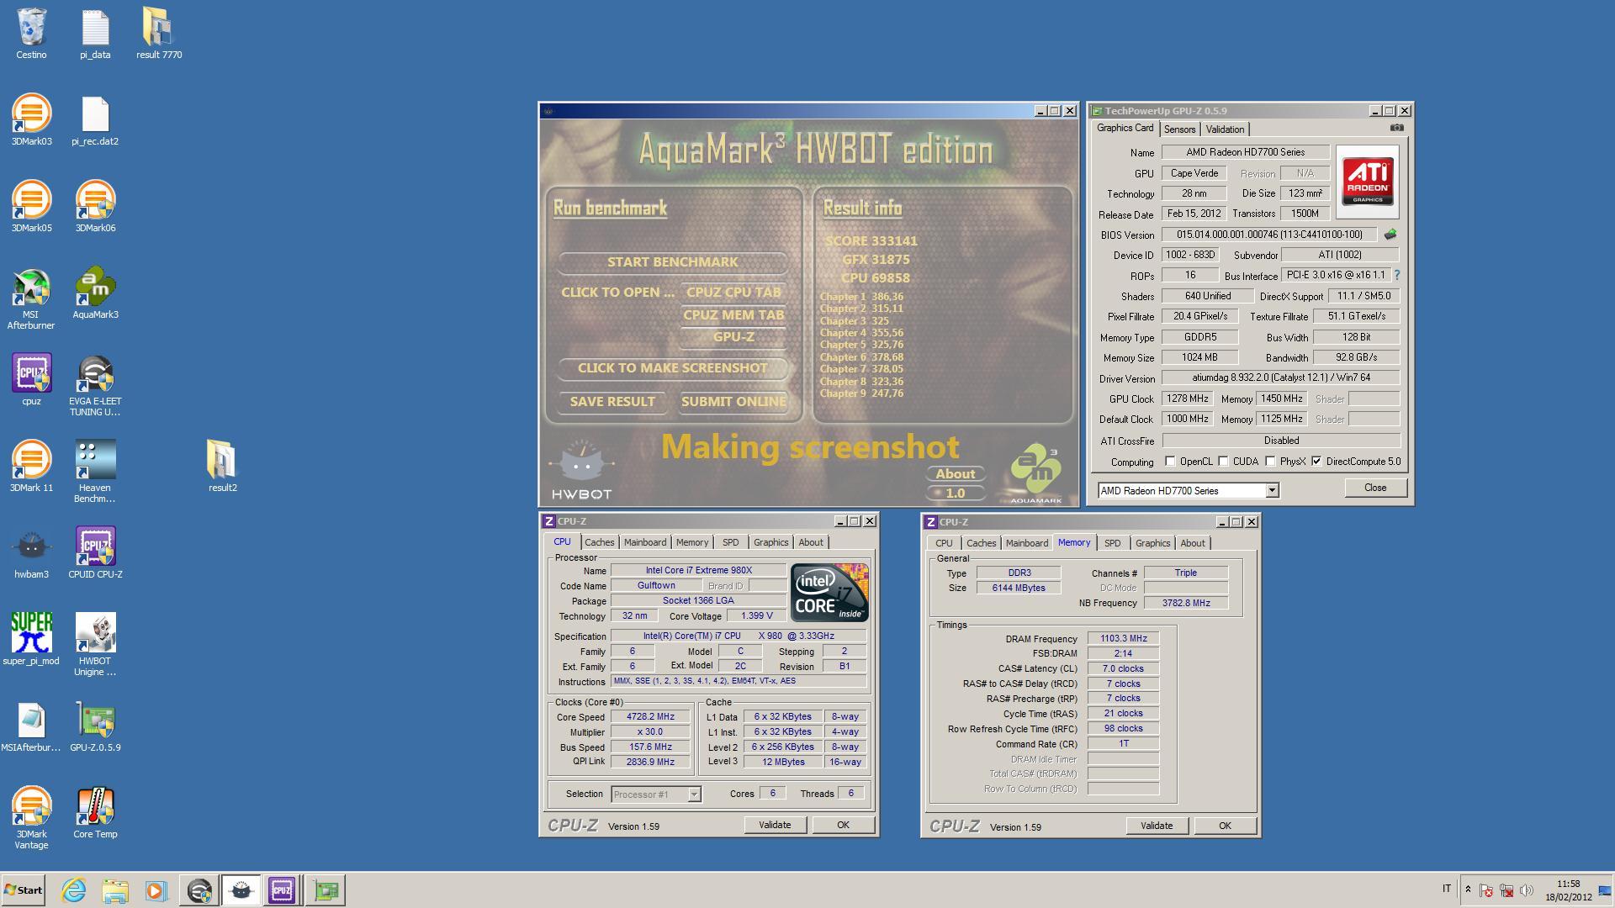Click the Core Speed value field
Image resolution: width=1615 pixels, height=908 pixels.
[x=650, y=717]
